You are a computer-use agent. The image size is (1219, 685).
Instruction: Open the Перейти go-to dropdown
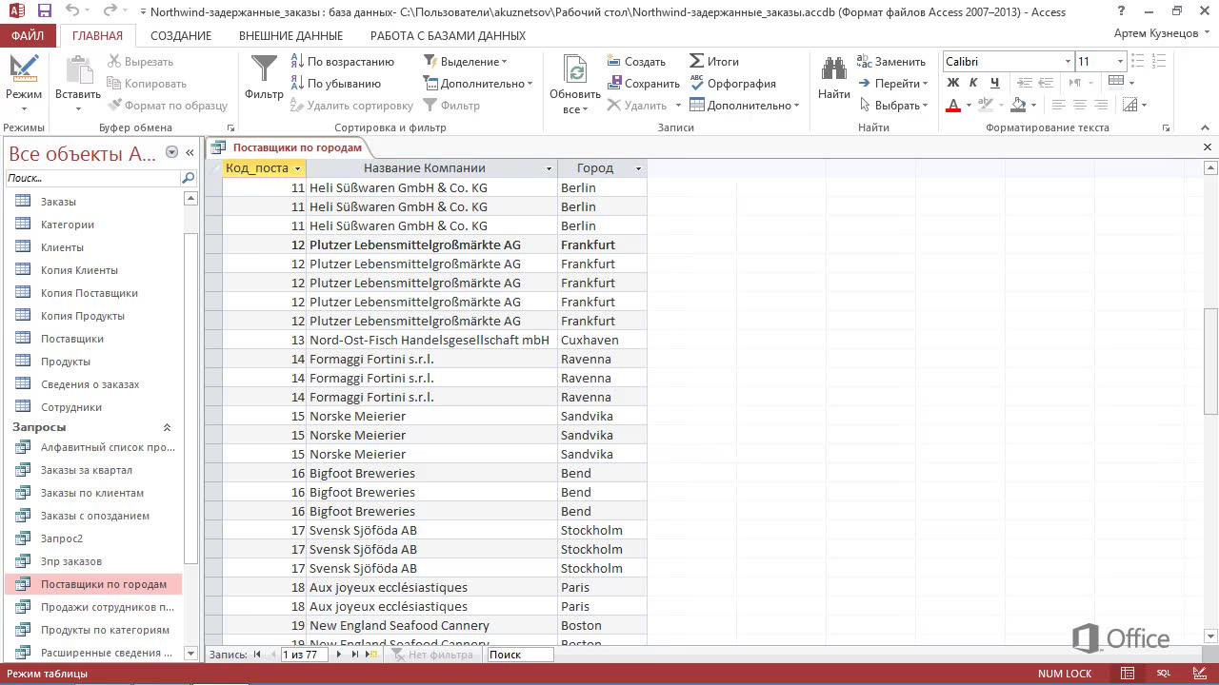coord(893,83)
